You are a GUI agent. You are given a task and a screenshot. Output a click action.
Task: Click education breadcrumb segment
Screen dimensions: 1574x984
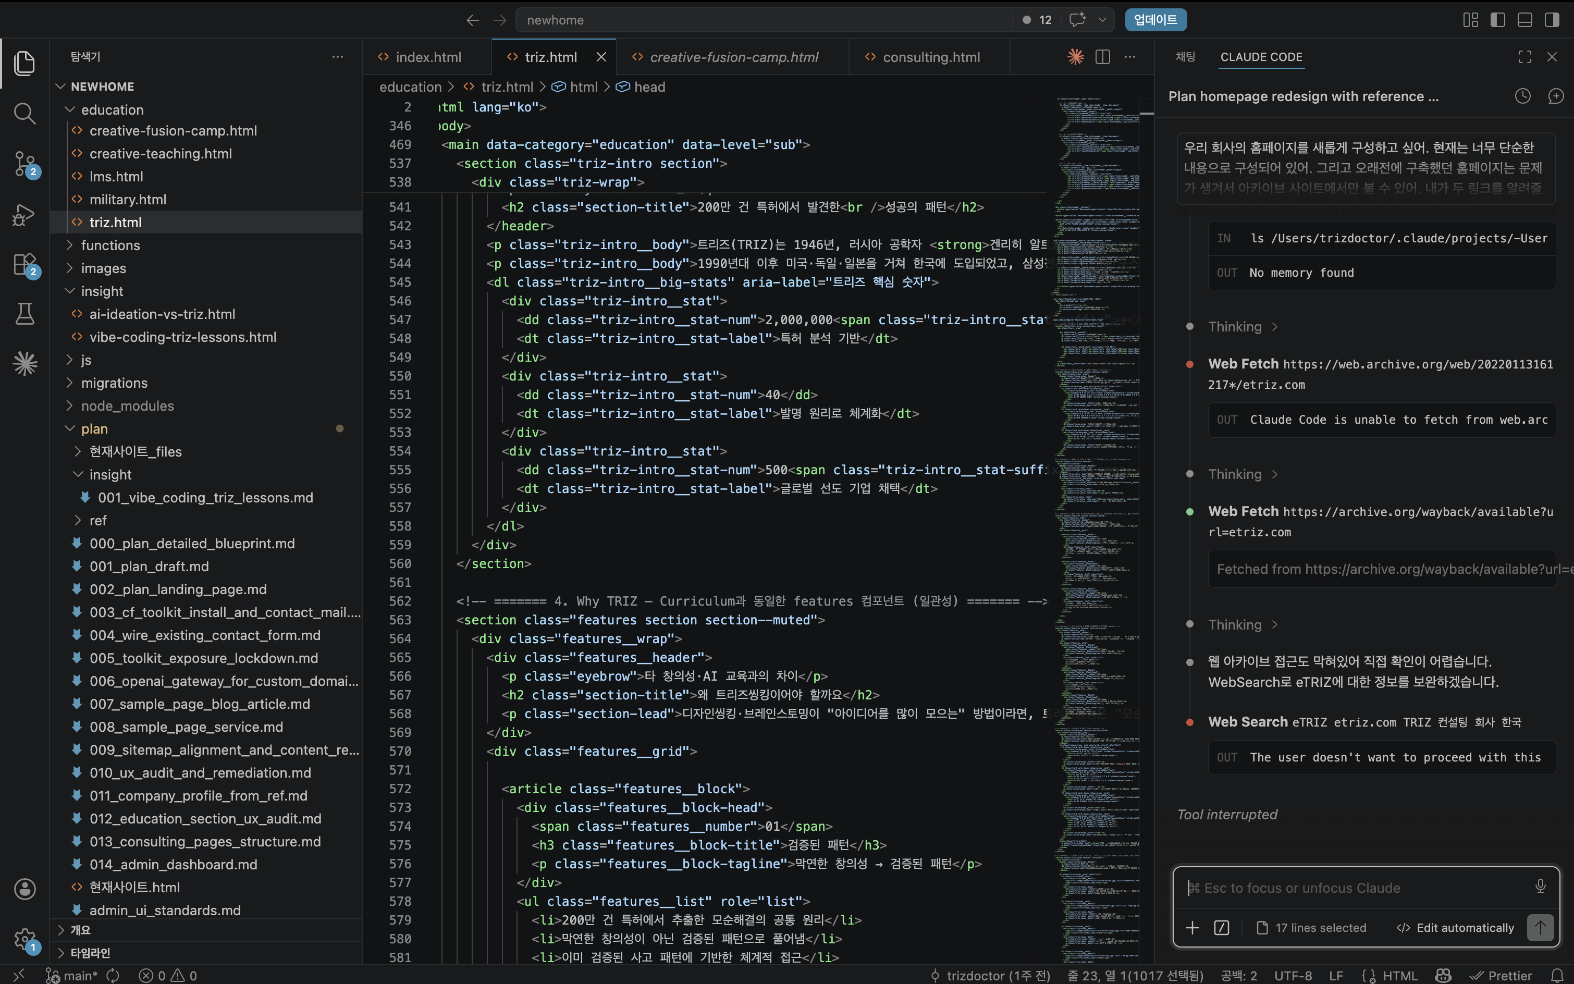tap(410, 87)
